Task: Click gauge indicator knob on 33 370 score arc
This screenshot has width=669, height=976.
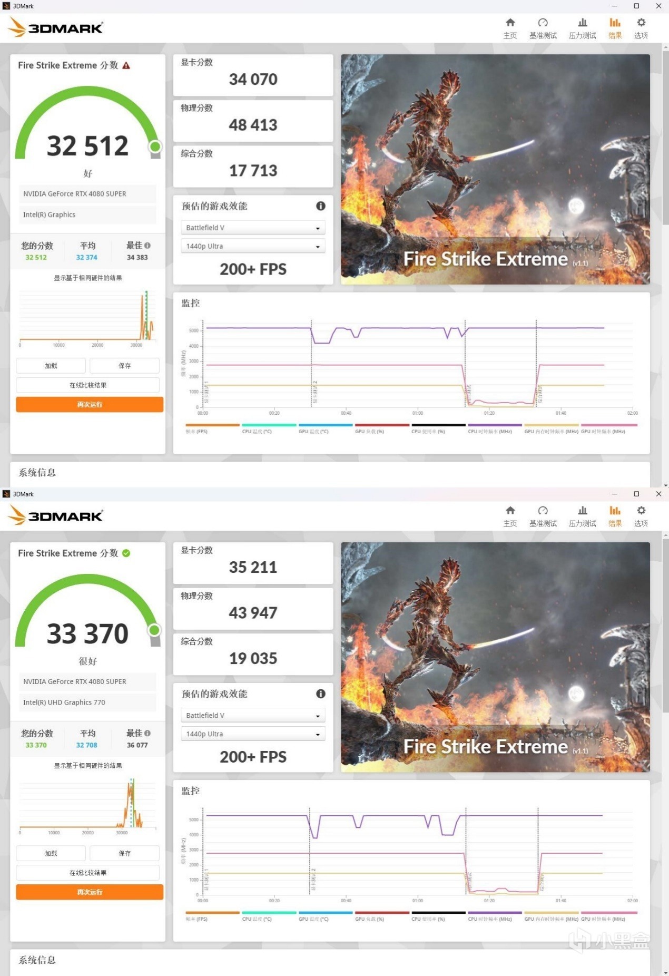Action: pyautogui.click(x=154, y=630)
